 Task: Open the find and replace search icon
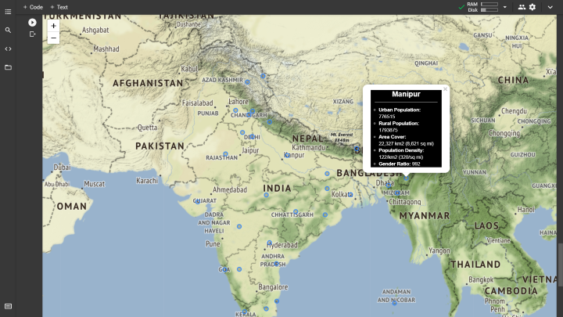[x=8, y=31]
